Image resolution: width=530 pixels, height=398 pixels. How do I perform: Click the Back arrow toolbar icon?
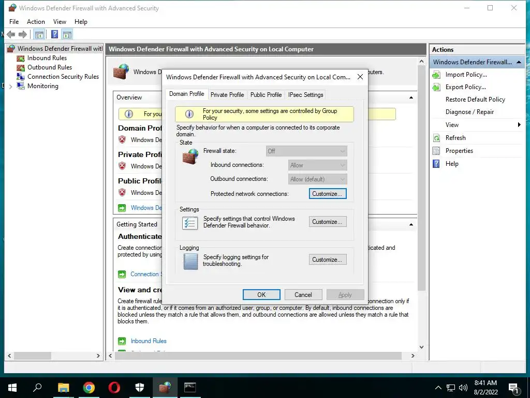pyautogui.click(x=11, y=35)
